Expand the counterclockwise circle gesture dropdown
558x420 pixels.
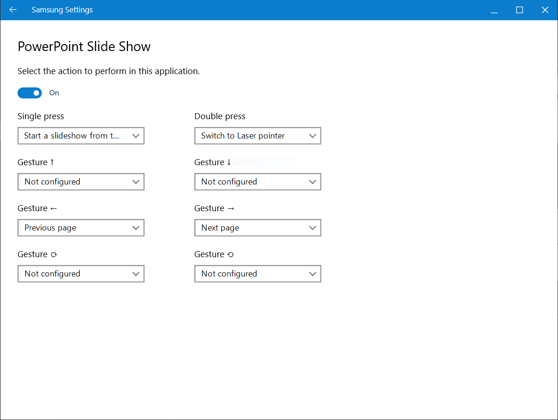point(258,274)
